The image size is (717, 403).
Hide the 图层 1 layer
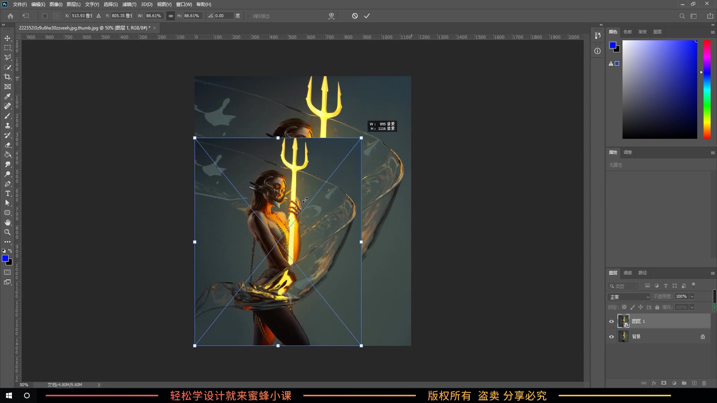(611, 321)
